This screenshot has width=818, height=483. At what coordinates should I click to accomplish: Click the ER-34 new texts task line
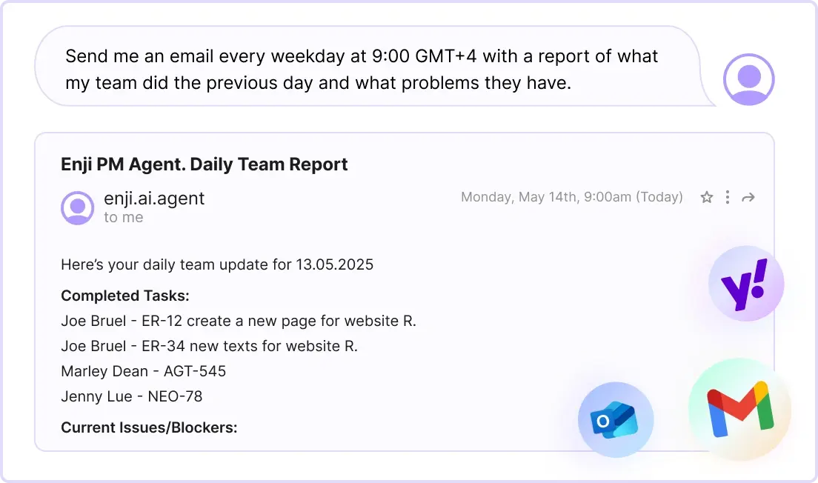pyautogui.click(x=209, y=346)
